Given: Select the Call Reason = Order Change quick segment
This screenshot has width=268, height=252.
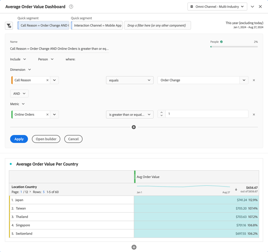Looking at the screenshot, I should click(43, 25).
